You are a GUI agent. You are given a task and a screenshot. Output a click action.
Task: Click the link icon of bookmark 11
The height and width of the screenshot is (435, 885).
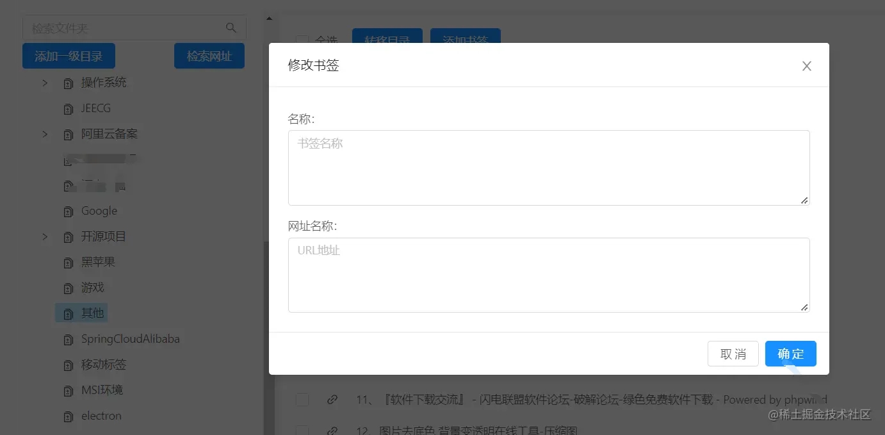332,400
